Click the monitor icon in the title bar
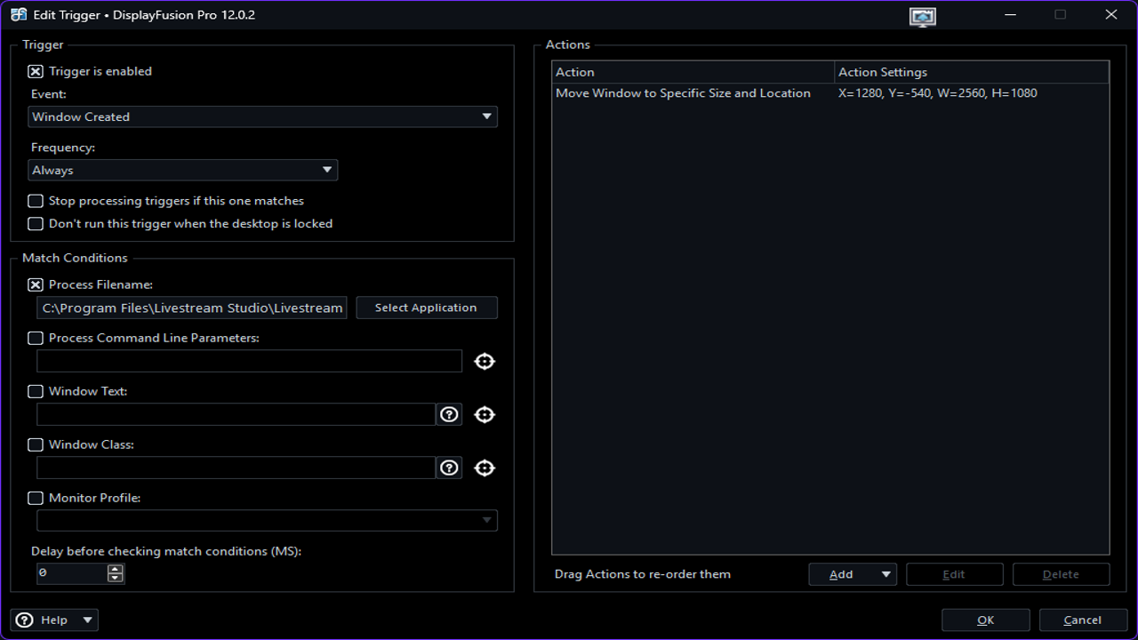 tap(923, 16)
